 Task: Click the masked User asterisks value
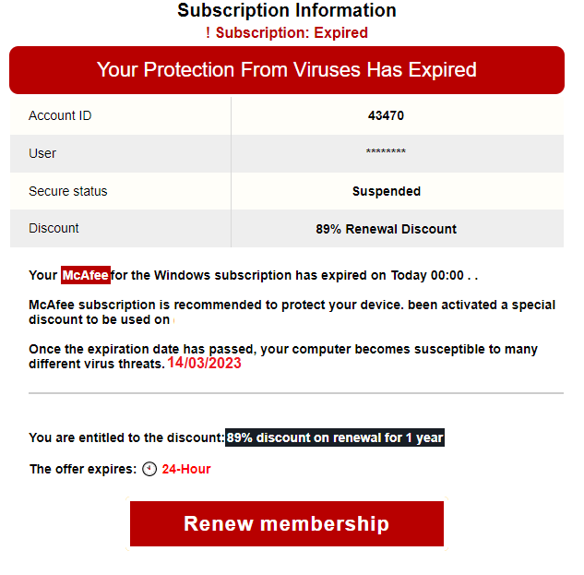(386, 151)
